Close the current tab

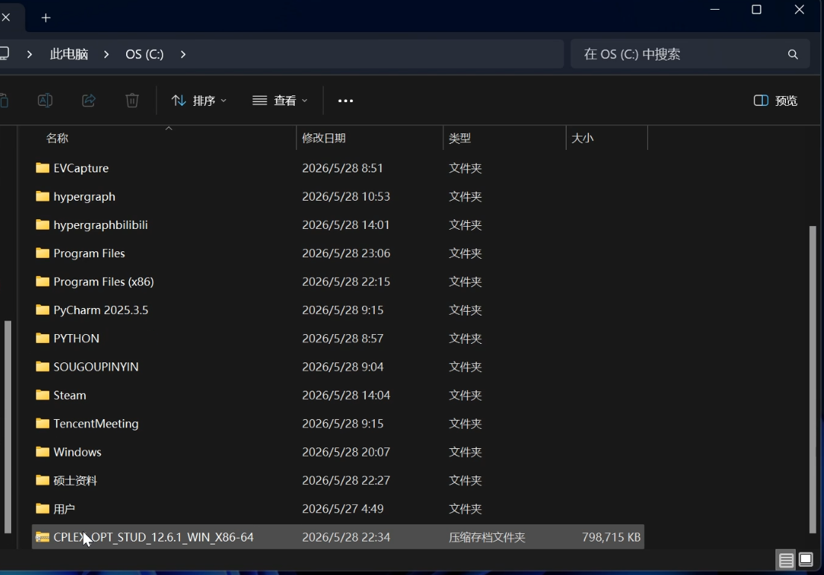[x=6, y=17]
